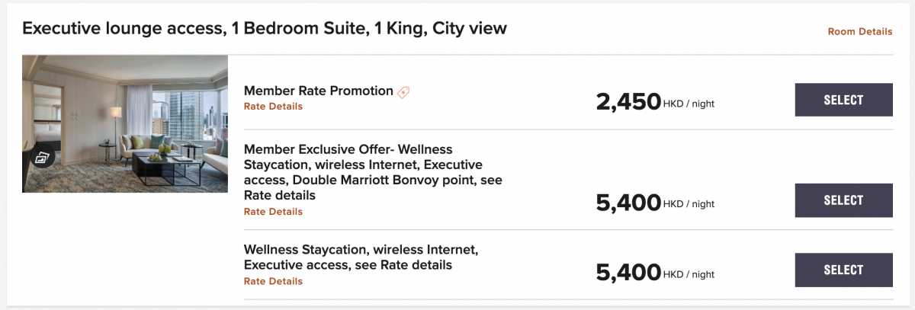This screenshot has height=310, width=915.
Task: Click the promotion tag icon beside Member Rate Promotion
Action: pyautogui.click(x=403, y=91)
